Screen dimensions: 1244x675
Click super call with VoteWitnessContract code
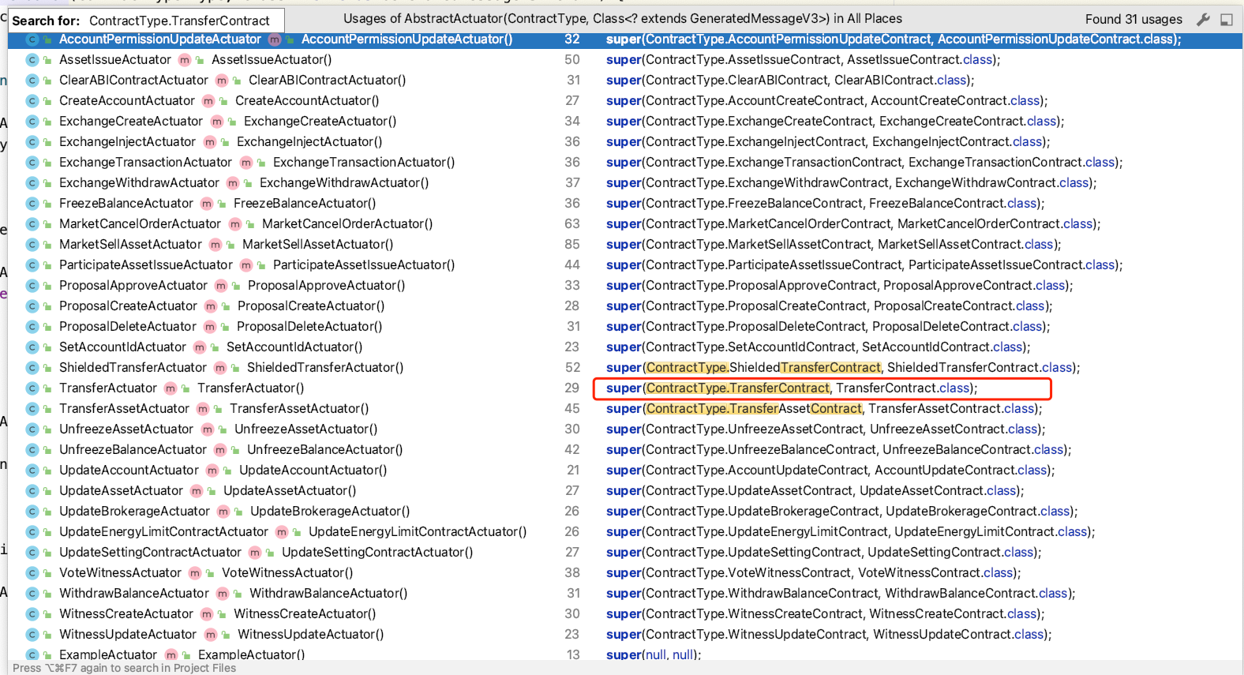pyautogui.click(x=814, y=572)
